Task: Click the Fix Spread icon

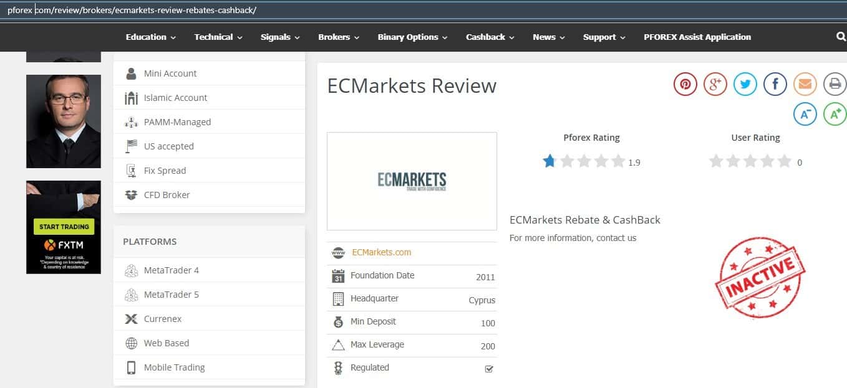Action: (x=131, y=171)
